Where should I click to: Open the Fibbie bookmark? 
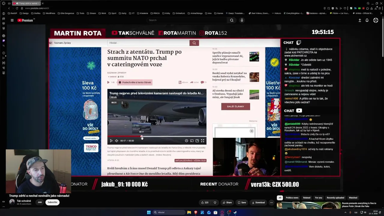coord(340,13)
